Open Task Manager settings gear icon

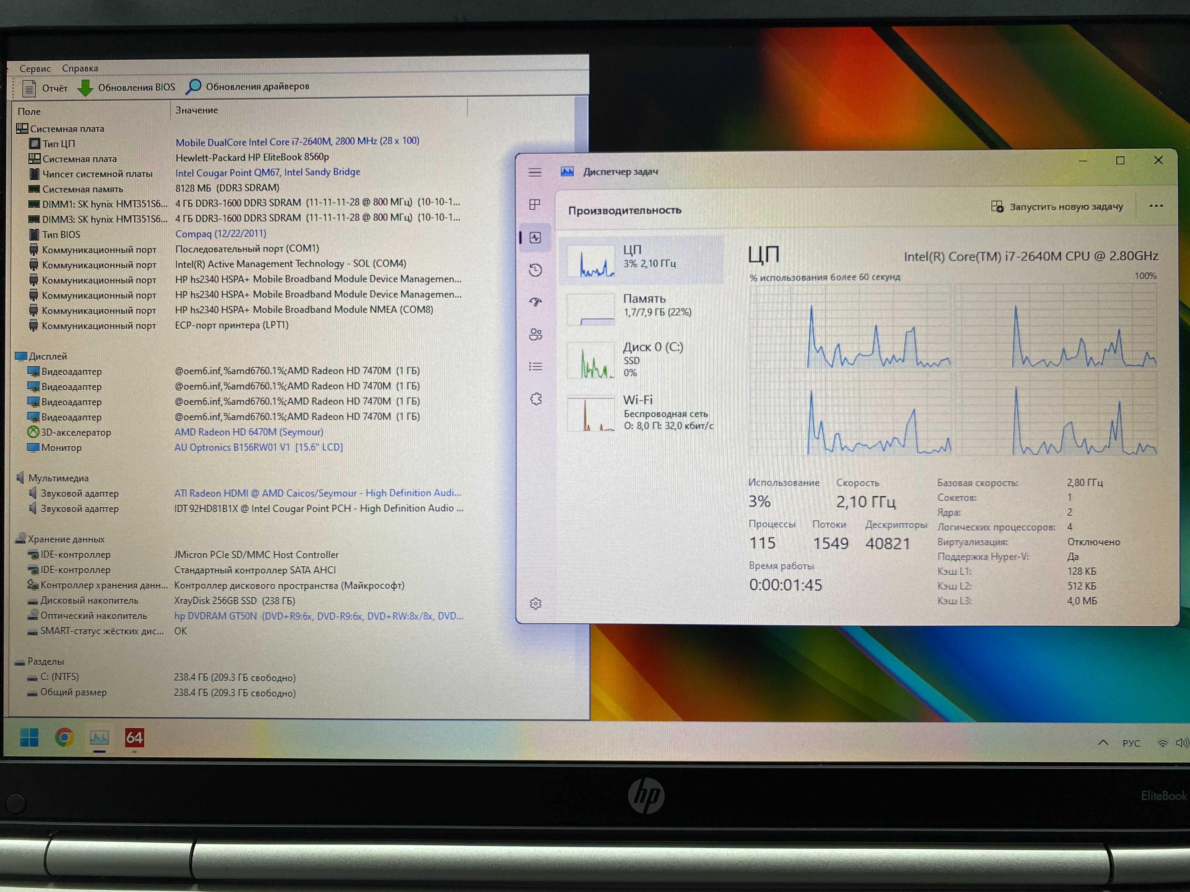(x=536, y=603)
